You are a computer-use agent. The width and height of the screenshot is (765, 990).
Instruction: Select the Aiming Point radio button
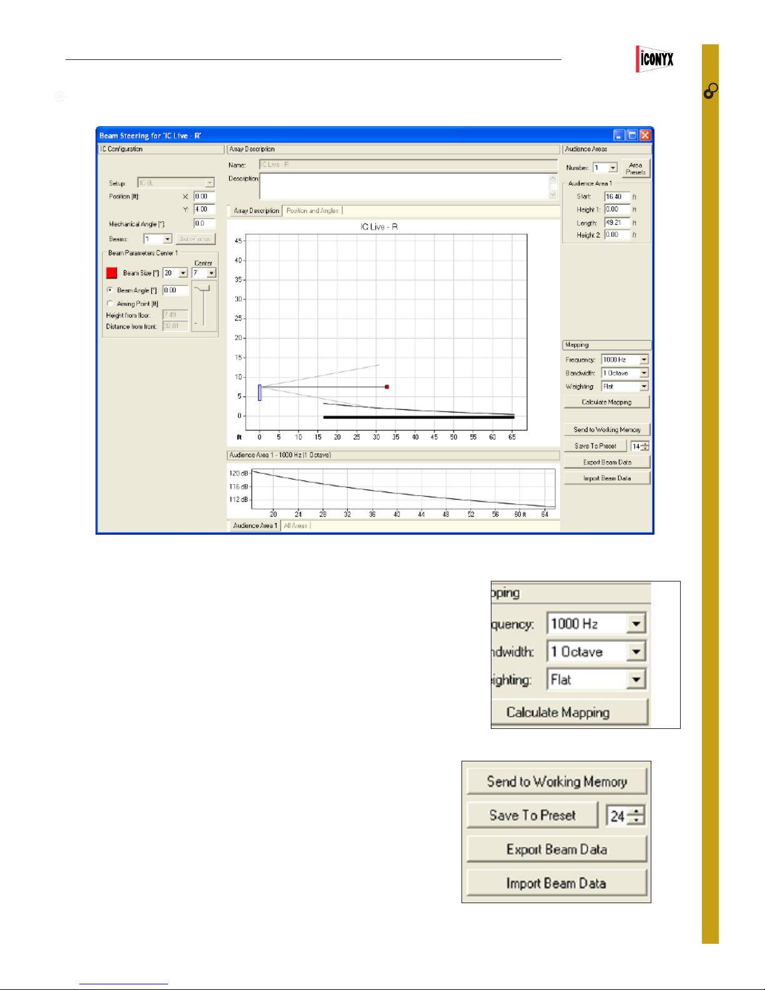(110, 304)
